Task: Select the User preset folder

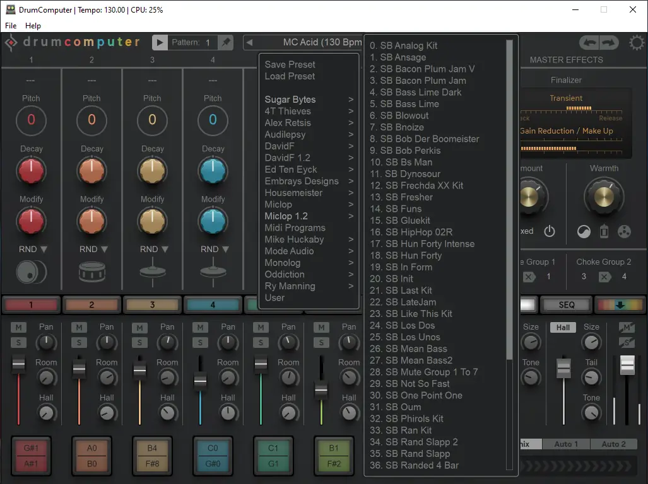Action: 275,297
